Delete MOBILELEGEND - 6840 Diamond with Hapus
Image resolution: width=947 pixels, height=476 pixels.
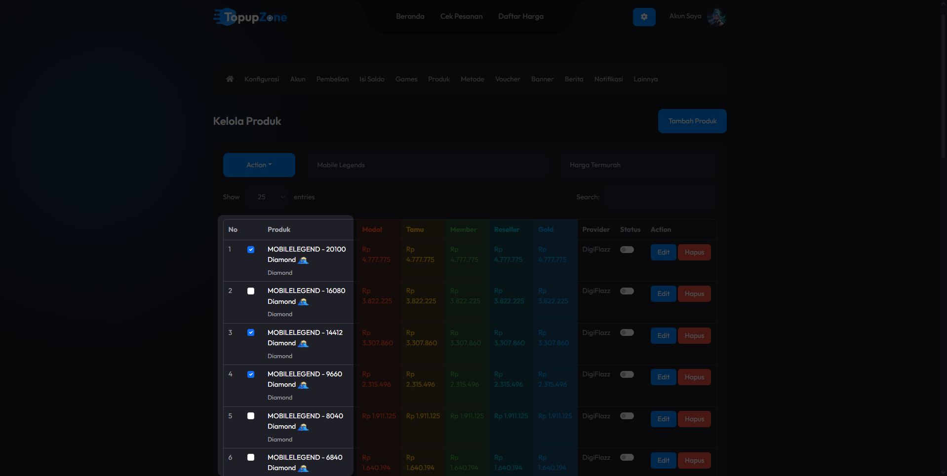(694, 460)
